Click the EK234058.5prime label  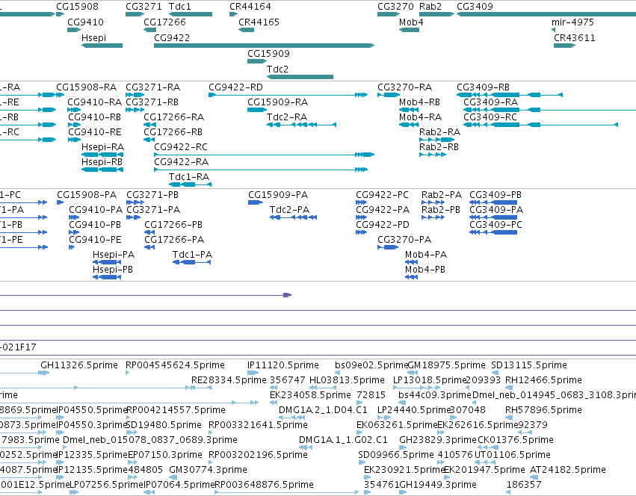tap(310, 395)
